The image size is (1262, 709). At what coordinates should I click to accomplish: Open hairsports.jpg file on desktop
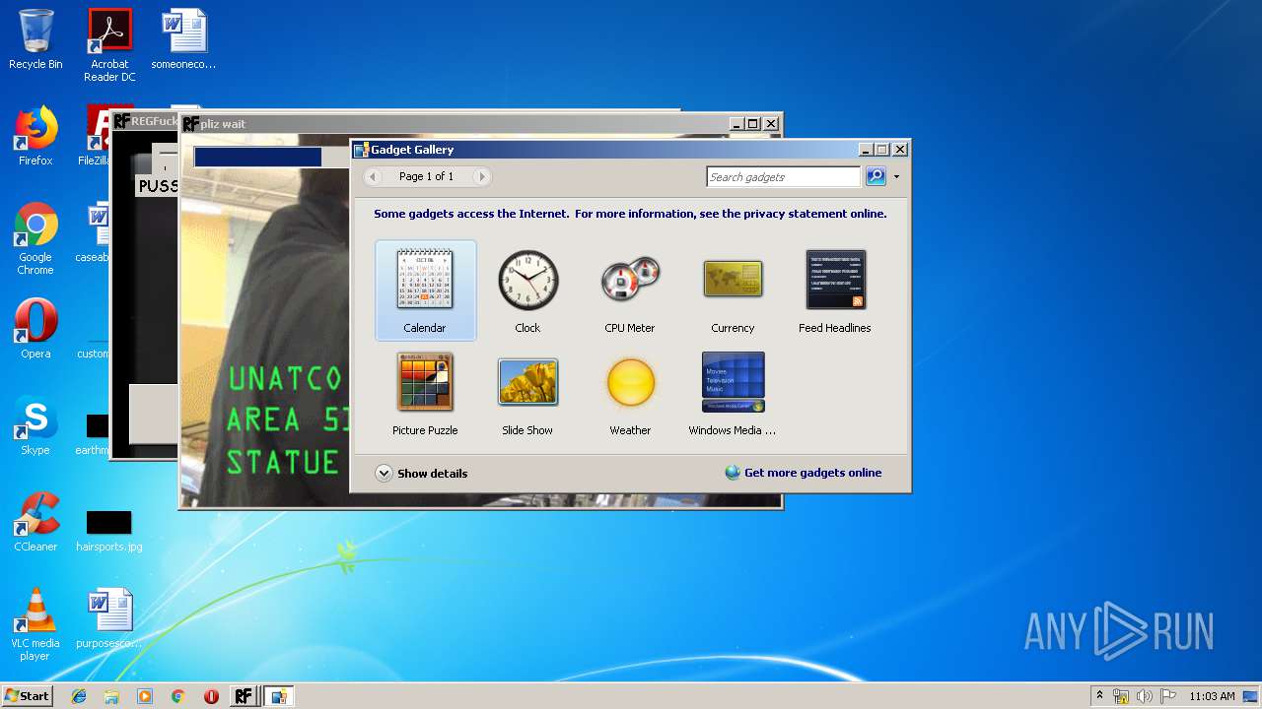[x=109, y=531]
